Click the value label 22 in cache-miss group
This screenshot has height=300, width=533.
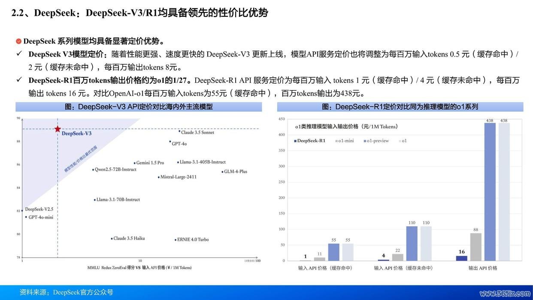tap(397, 250)
